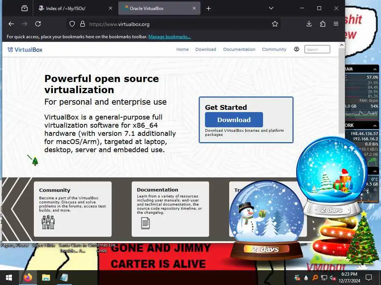The height and width of the screenshot is (285, 381).
Task: Click the colorful tray icon with red X
Action: click(297, 278)
